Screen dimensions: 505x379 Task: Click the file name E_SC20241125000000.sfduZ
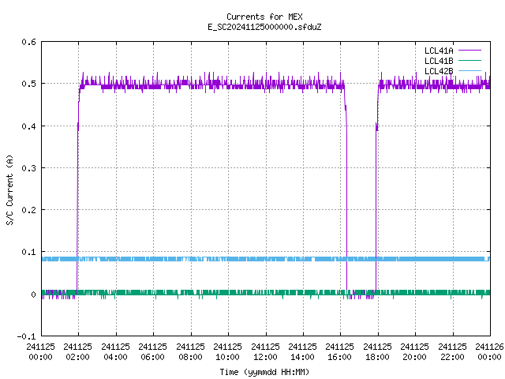pyautogui.click(x=264, y=27)
